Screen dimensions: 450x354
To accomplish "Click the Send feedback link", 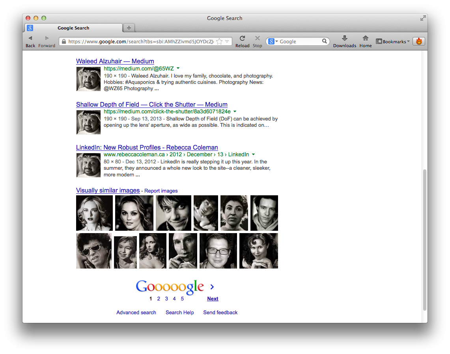I will coord(220,312).
